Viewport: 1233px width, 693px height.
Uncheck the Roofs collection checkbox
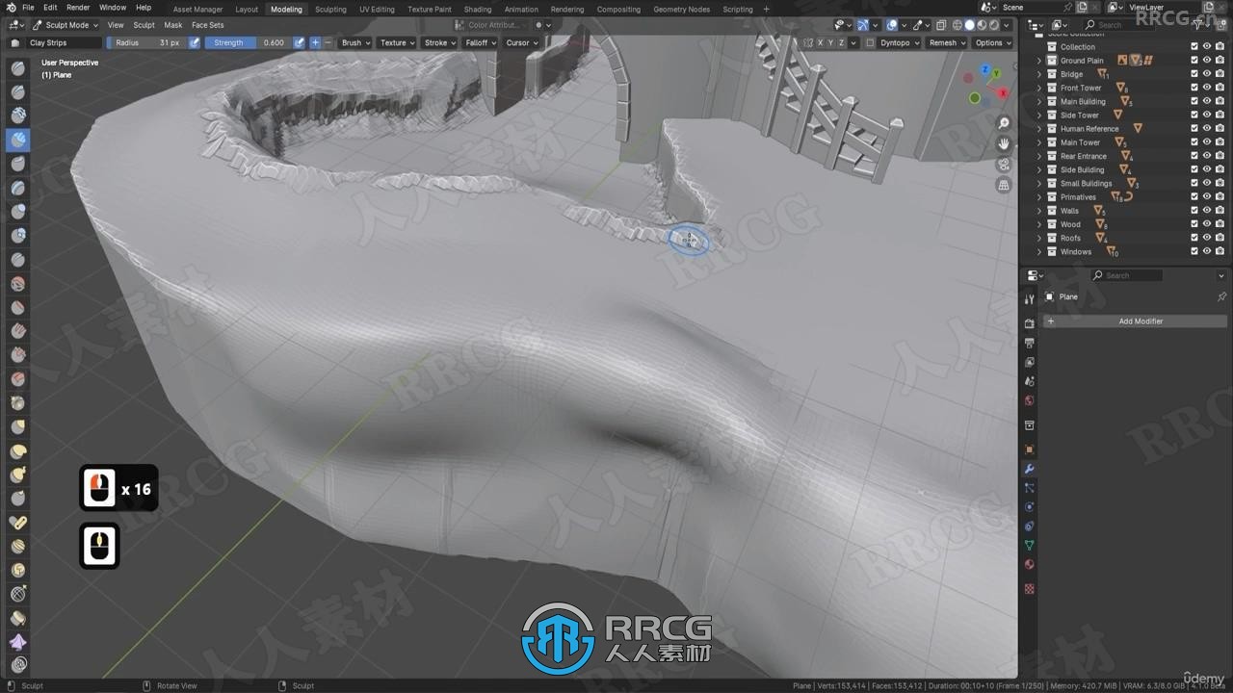1194,238
